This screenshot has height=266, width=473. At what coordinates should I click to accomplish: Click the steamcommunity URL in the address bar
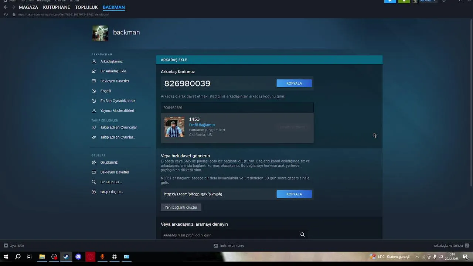point(63,14)
